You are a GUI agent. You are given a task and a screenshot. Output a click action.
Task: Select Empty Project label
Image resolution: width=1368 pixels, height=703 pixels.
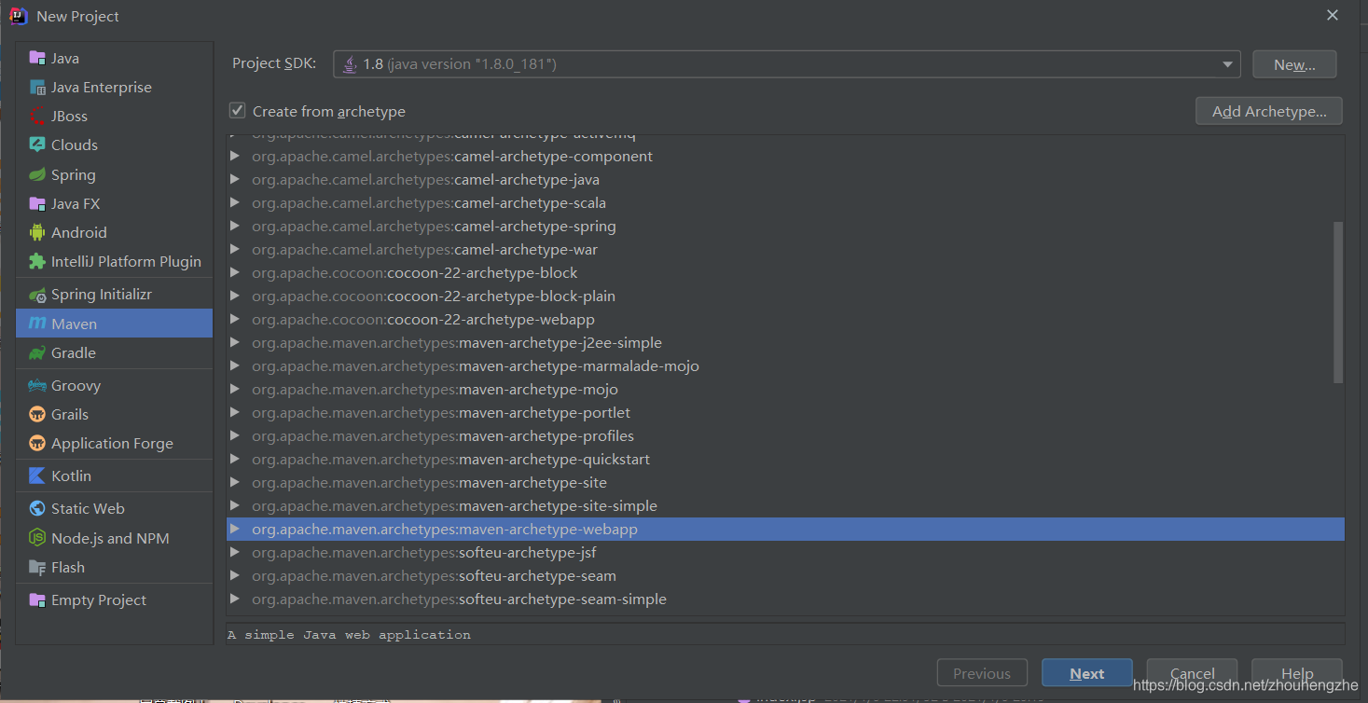[x=99, y=600]
